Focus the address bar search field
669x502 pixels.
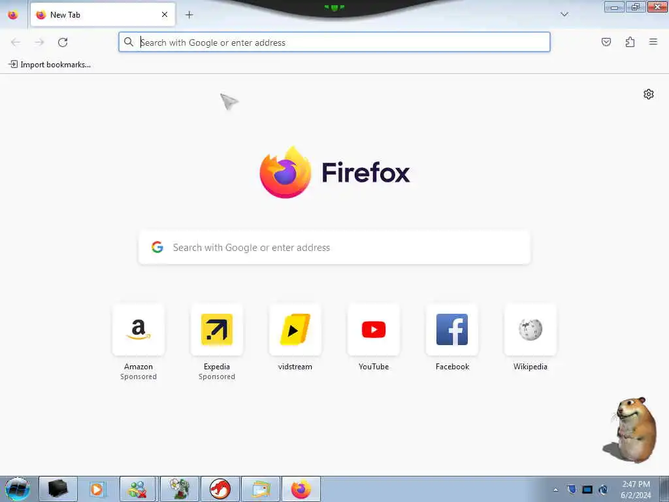[334, 42]
